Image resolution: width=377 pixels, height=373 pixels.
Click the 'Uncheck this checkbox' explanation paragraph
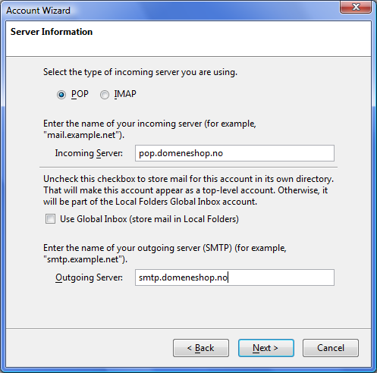(188, 190)
